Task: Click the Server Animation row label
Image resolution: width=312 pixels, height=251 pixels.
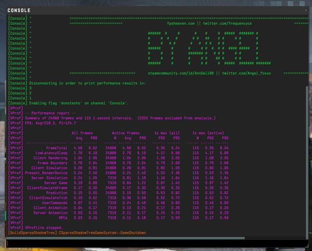Action: (x=50, y=213)
